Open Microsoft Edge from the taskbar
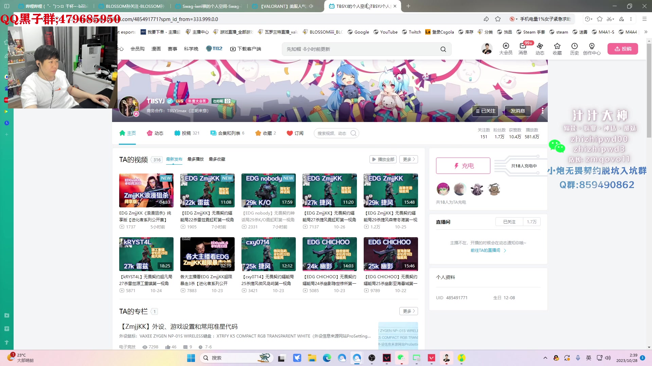This screenshot has width=652, height=366. pos(327,358)
